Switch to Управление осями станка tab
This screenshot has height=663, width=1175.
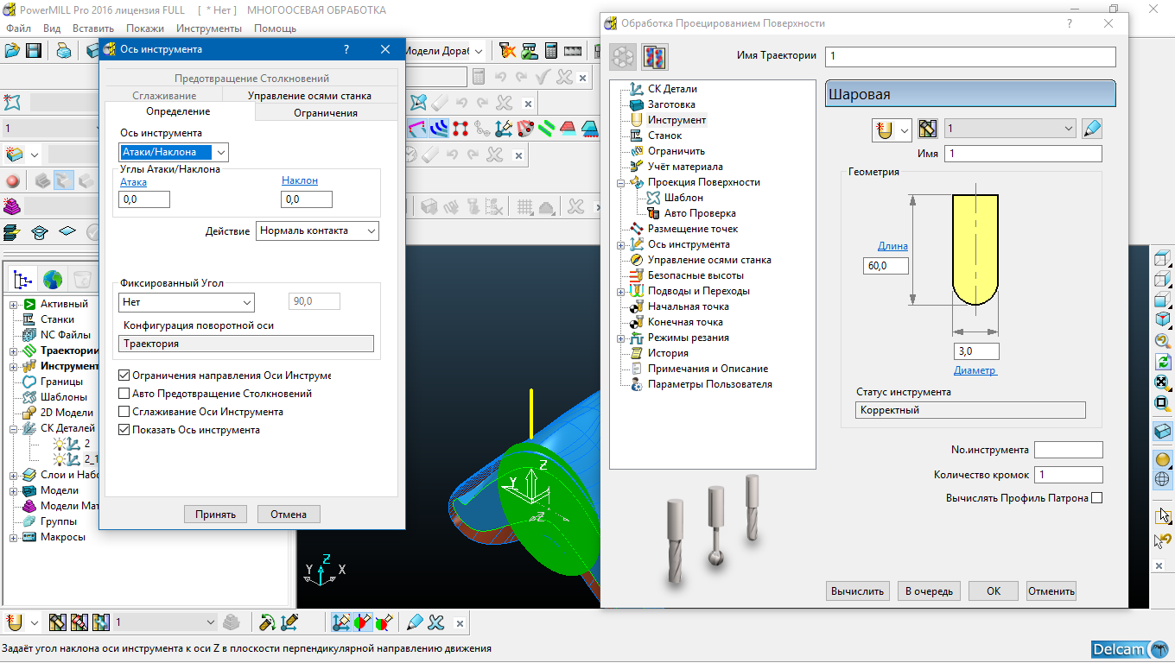coord(309,96)
